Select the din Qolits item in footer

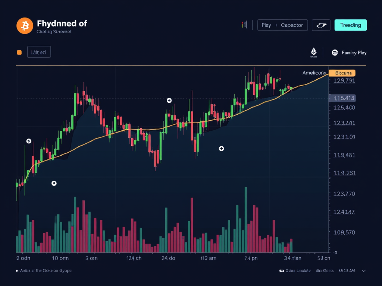click(x=324, y=271)
